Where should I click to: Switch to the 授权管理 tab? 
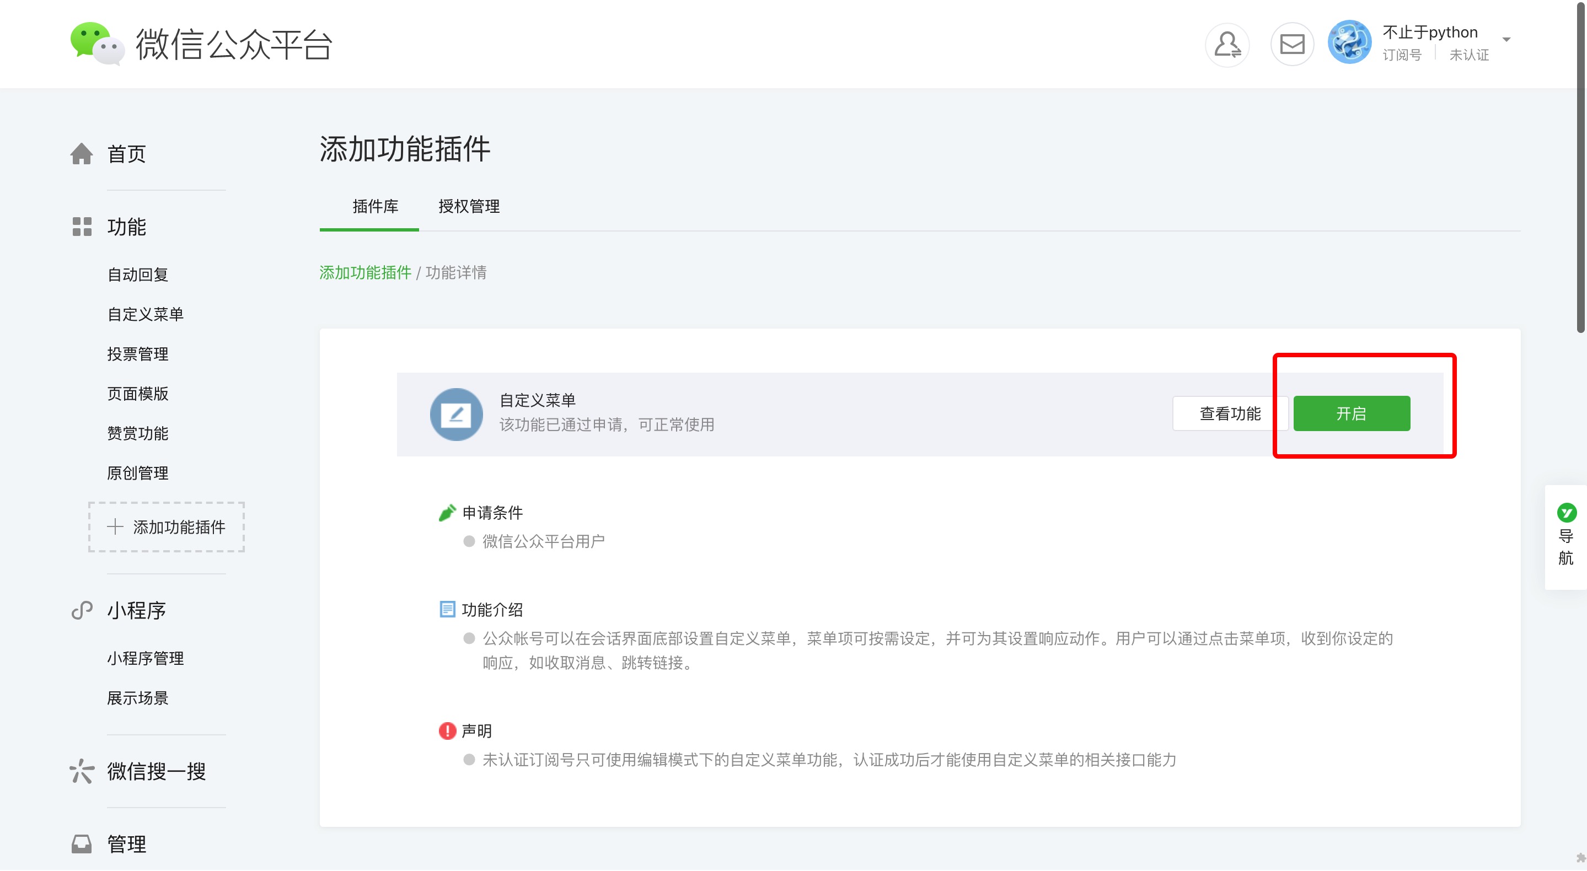(x=469, y=206)
